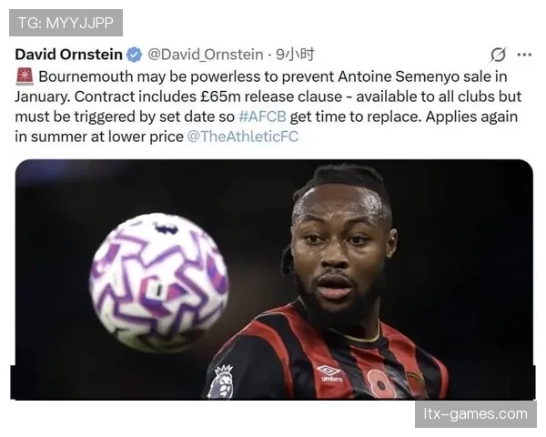546x437 pixels.
Task: Click the Grok slashed-circle icon
Action: pyautogui.click(x=498, y=55)
